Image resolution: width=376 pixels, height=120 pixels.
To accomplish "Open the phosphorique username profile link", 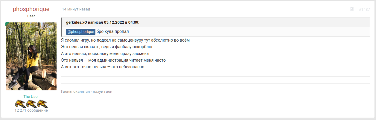I will 31,9.
